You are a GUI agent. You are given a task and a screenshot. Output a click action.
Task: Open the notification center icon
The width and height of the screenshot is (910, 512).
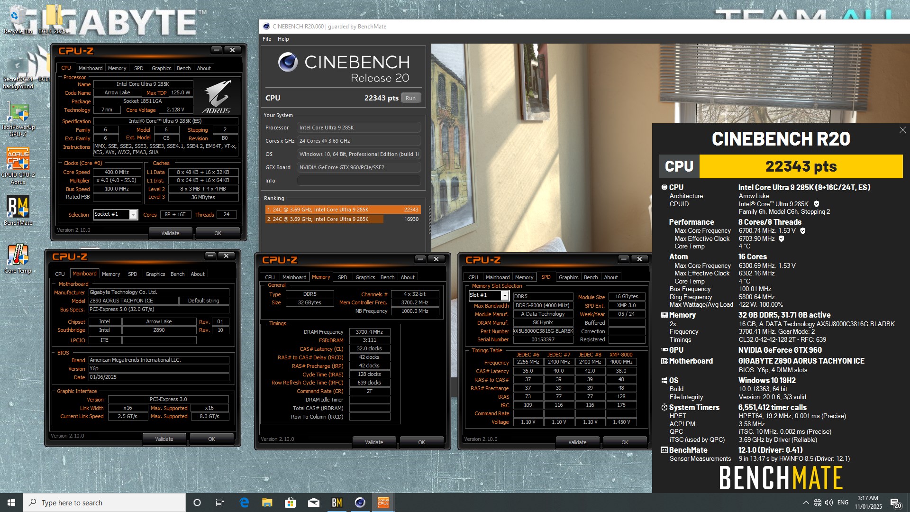pyautogui.click(x=896, y=503)
